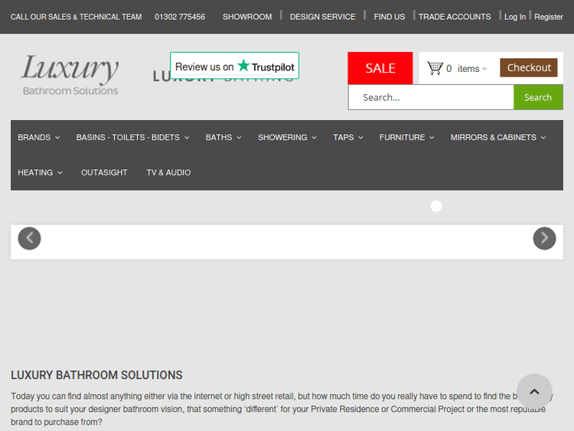Open the Showering dropdown menu
The width and height of the screenshot is (574, 431).
(x=287, y=138)
